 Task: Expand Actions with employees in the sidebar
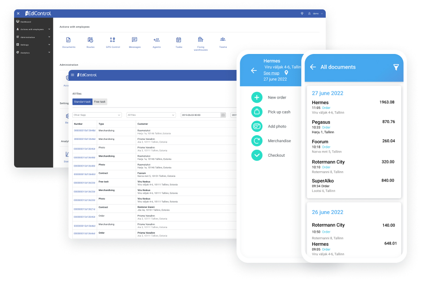[33, 29]
